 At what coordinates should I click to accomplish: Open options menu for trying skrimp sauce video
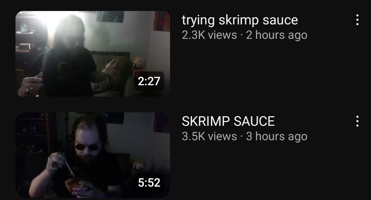tap(357, 20)
